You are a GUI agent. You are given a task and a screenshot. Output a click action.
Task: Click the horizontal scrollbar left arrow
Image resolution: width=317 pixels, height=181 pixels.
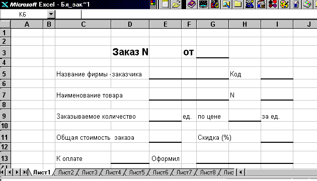[x=241, y=172]
